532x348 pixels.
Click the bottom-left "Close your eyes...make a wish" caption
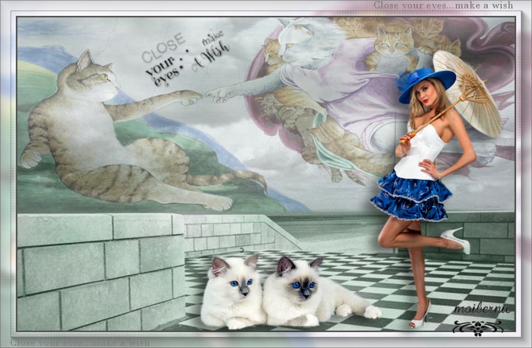click(x=80, y=342)
